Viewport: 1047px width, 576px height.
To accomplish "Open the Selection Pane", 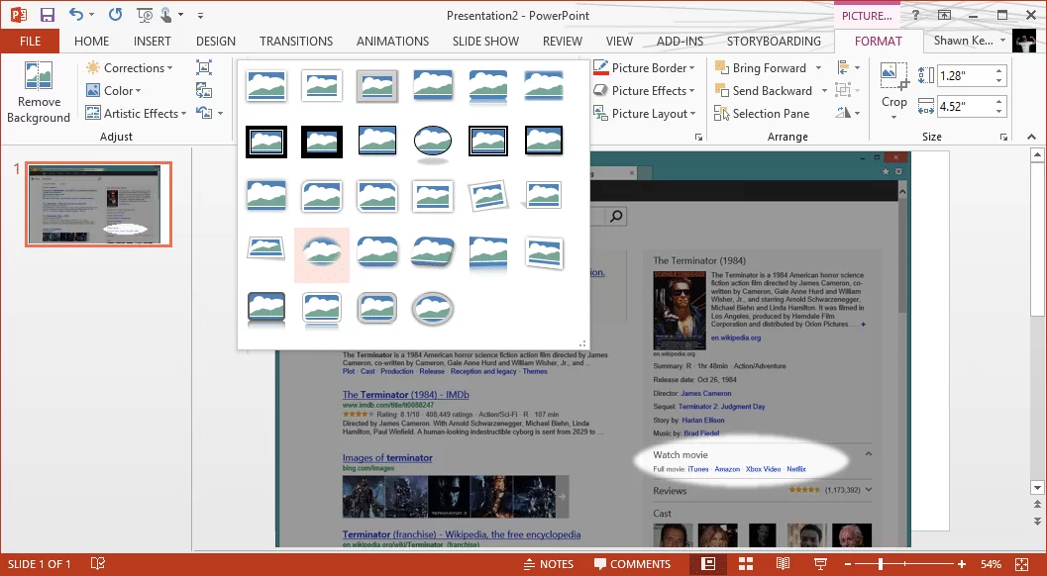I will (762, 114).
